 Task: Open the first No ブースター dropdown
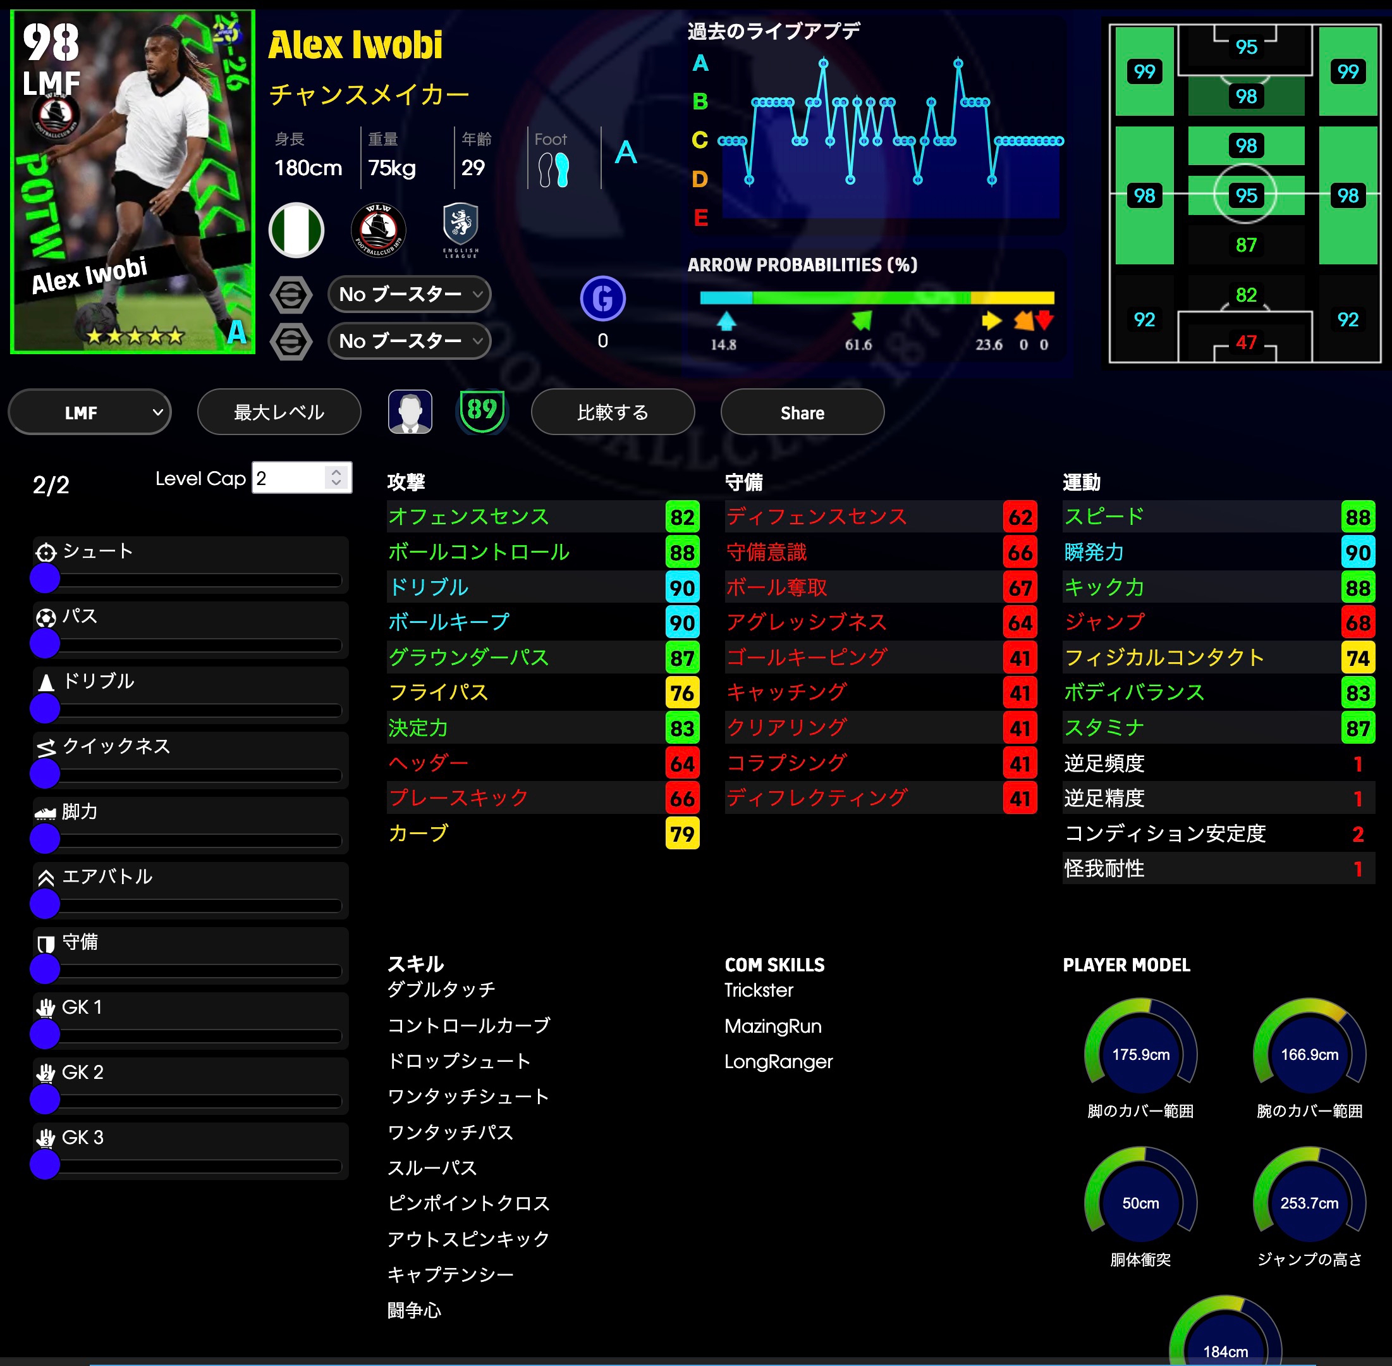tap(410, 294)
